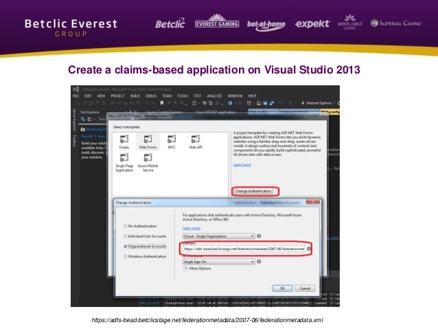The height and width of the screenshot is (329, 438).
Task: Expand More Options in Change Authentication
Action: click(197, 269)
